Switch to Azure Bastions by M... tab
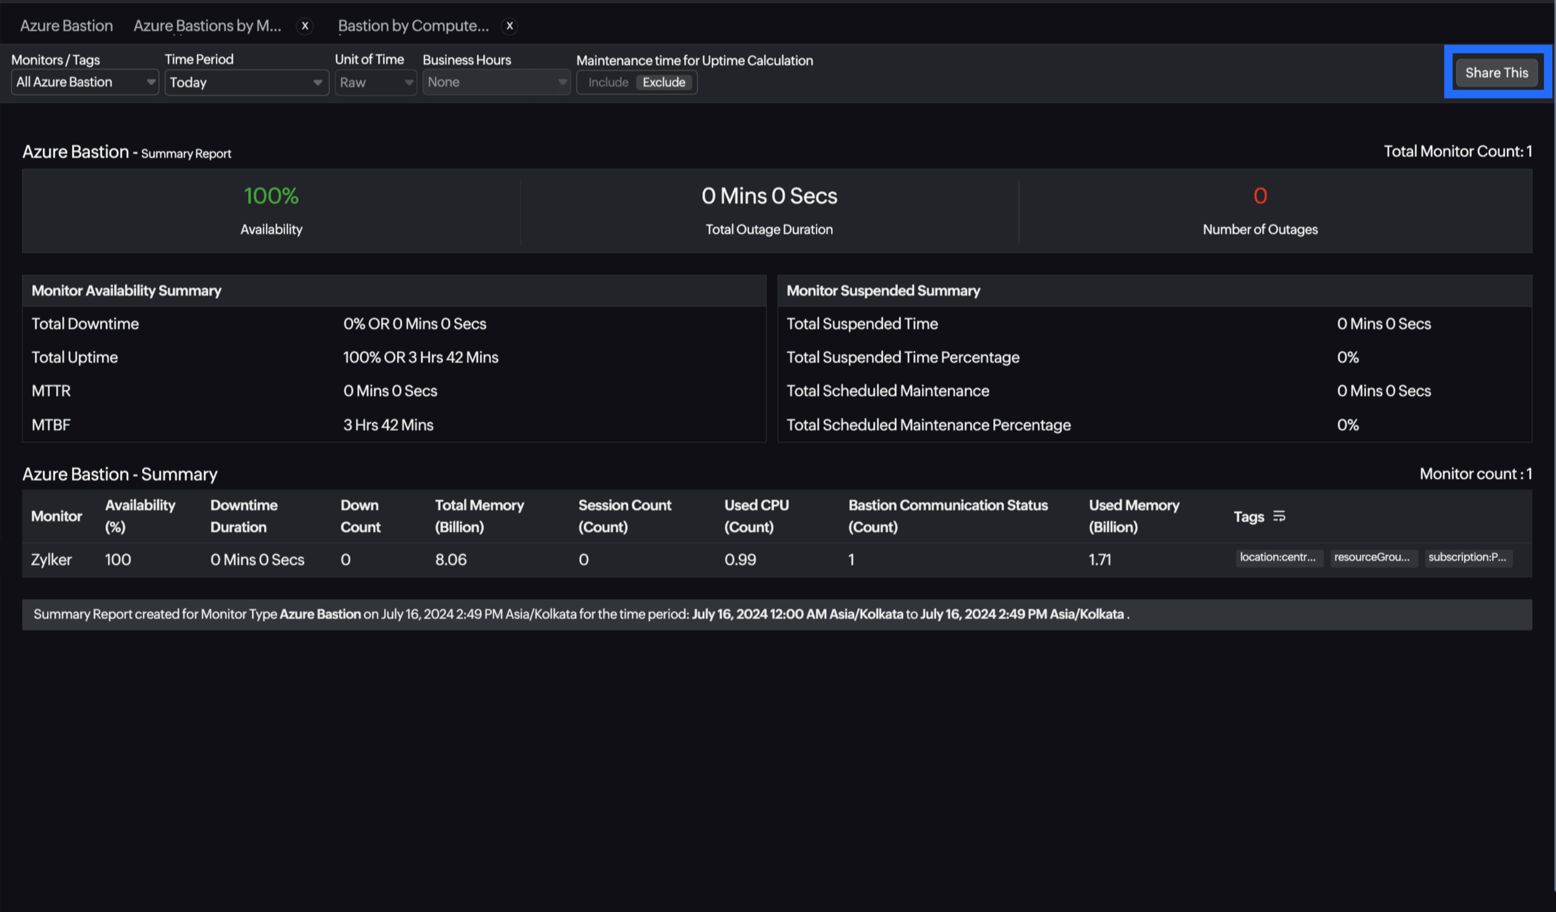Viewport: 1556px width, 912px height. (207, 26)
